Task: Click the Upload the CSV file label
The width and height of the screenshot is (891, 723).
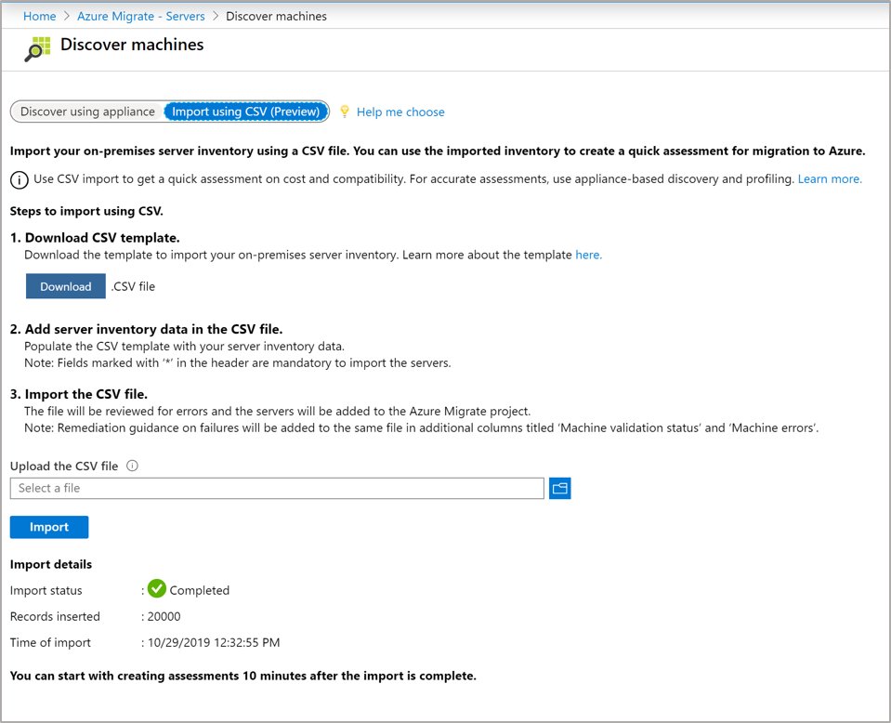Action: click(64, 467)
